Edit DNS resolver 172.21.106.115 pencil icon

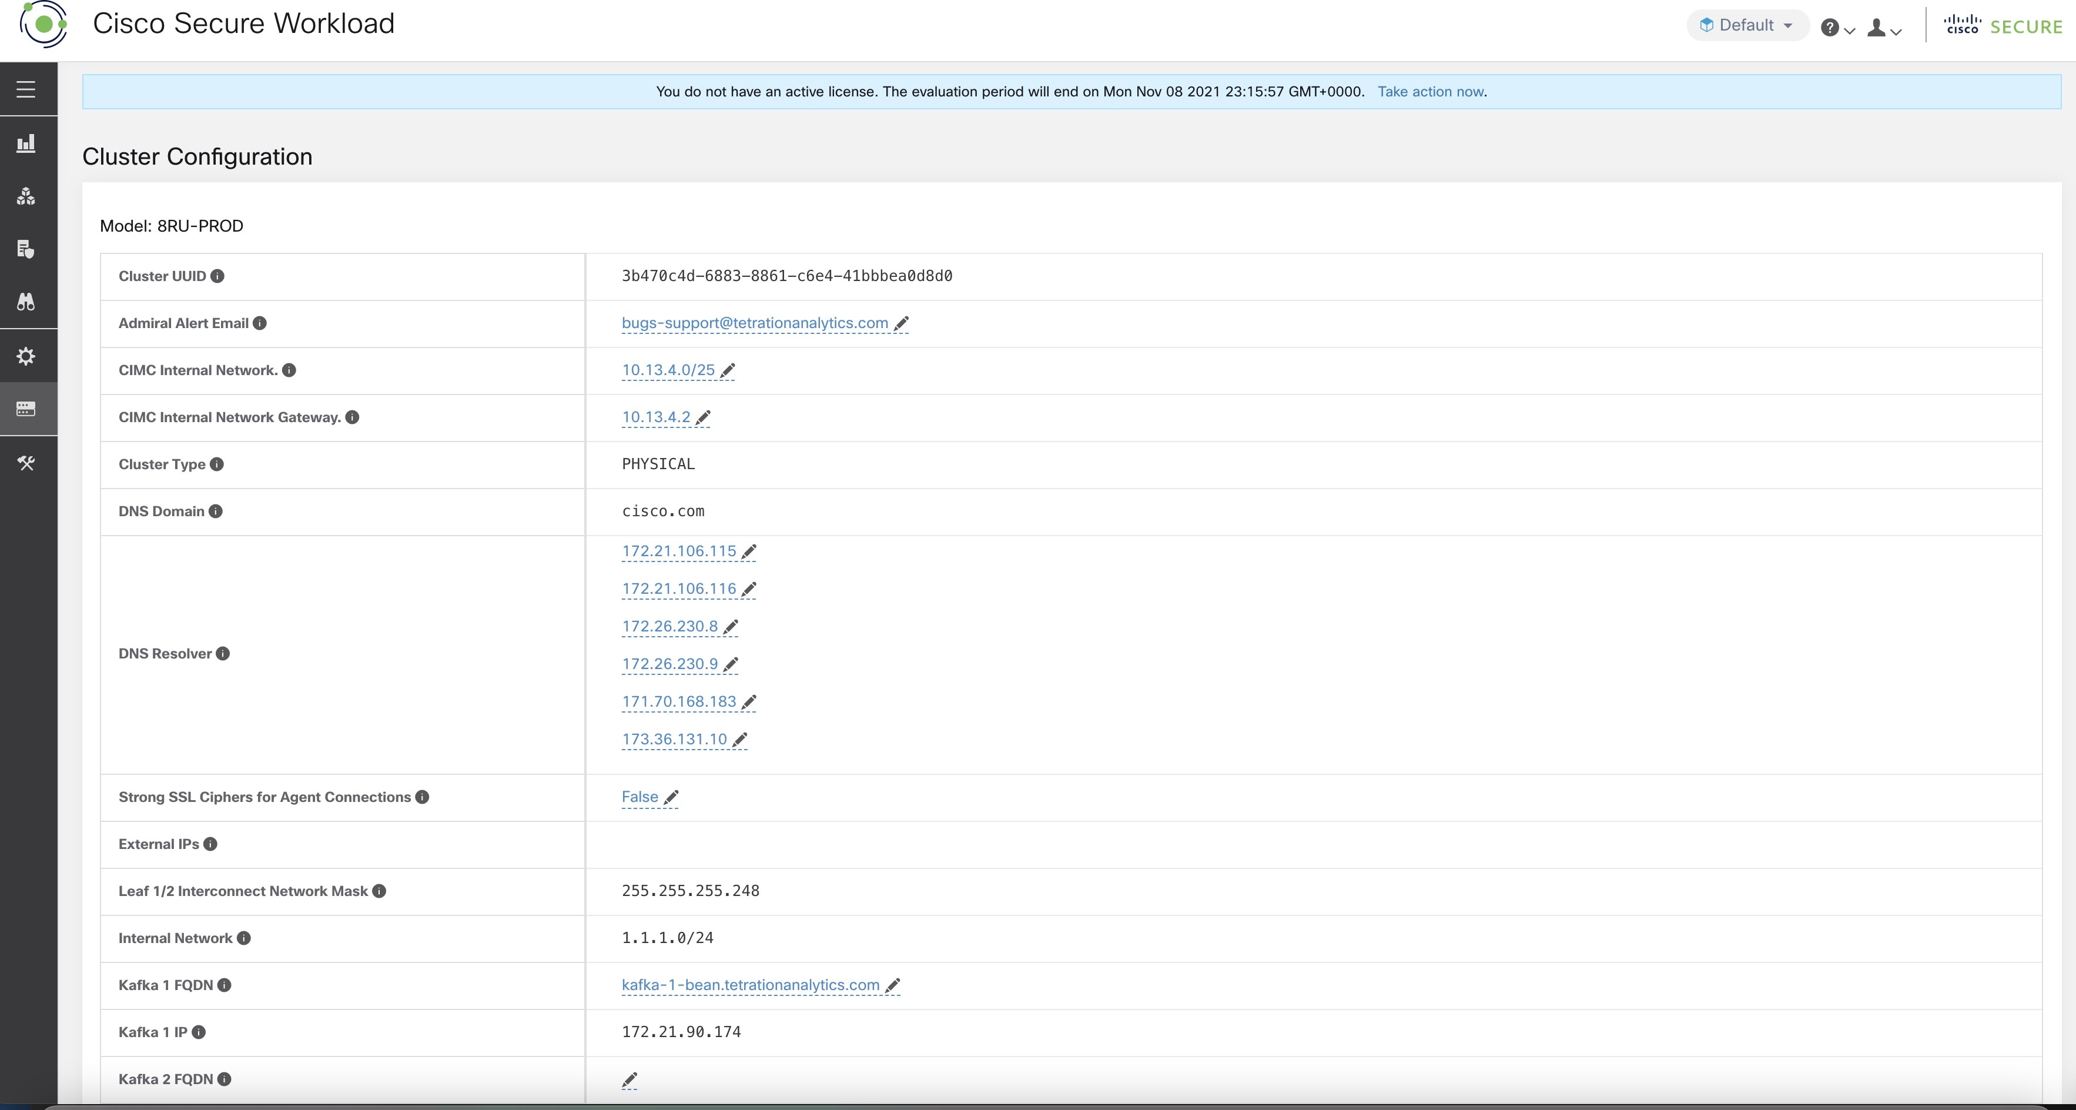749,551
